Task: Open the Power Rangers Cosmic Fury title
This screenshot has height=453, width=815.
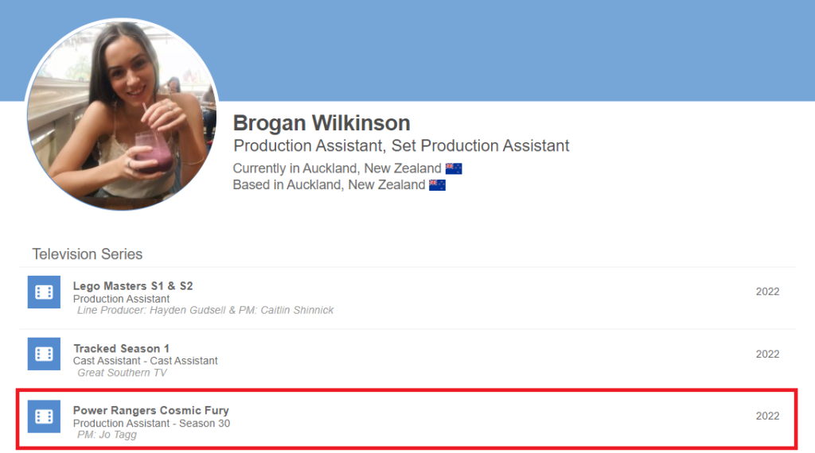Action: [x=151, y=410]
